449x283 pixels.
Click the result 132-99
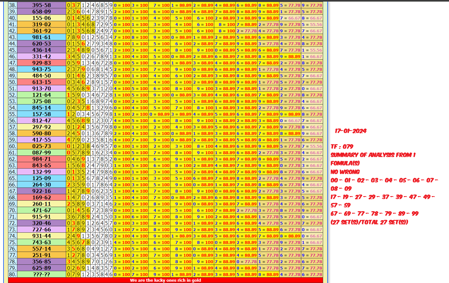[41, 172]
